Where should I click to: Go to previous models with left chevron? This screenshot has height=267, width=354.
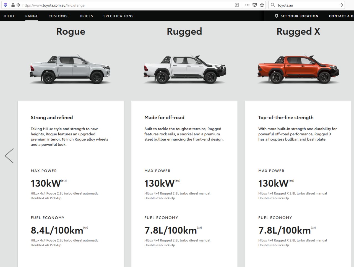click(9, 155)
